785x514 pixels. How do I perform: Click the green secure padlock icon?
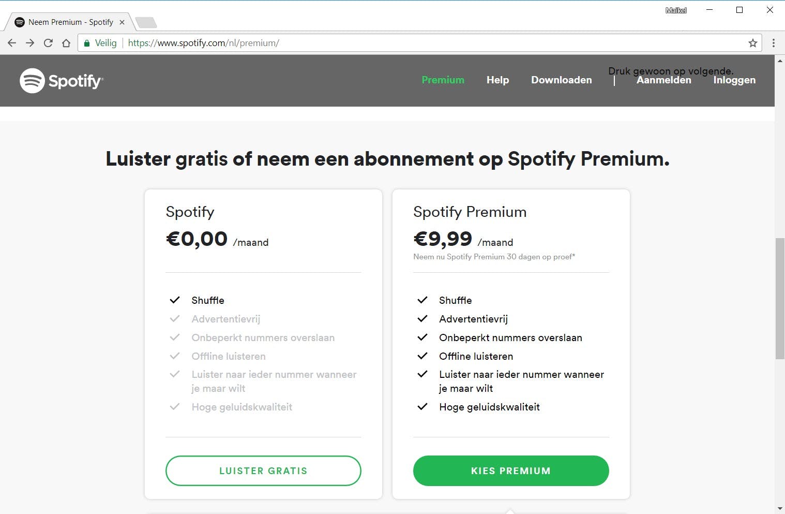pyautogui.click(x=87, y=43)
